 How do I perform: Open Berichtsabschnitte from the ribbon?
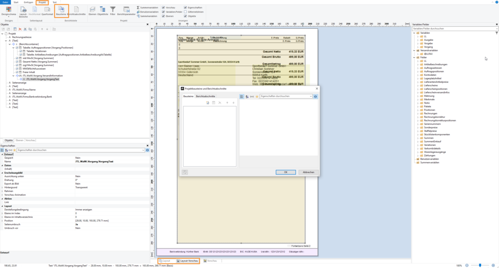coord(77,12)
